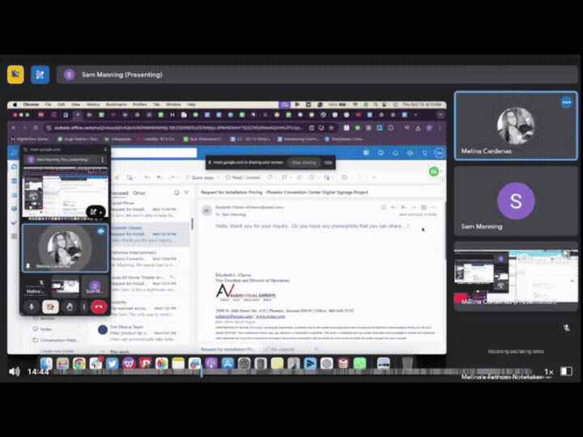Open the www.avoaz.com signature link
This screenshot has height=437, width=583.
(x=270, y=316)
